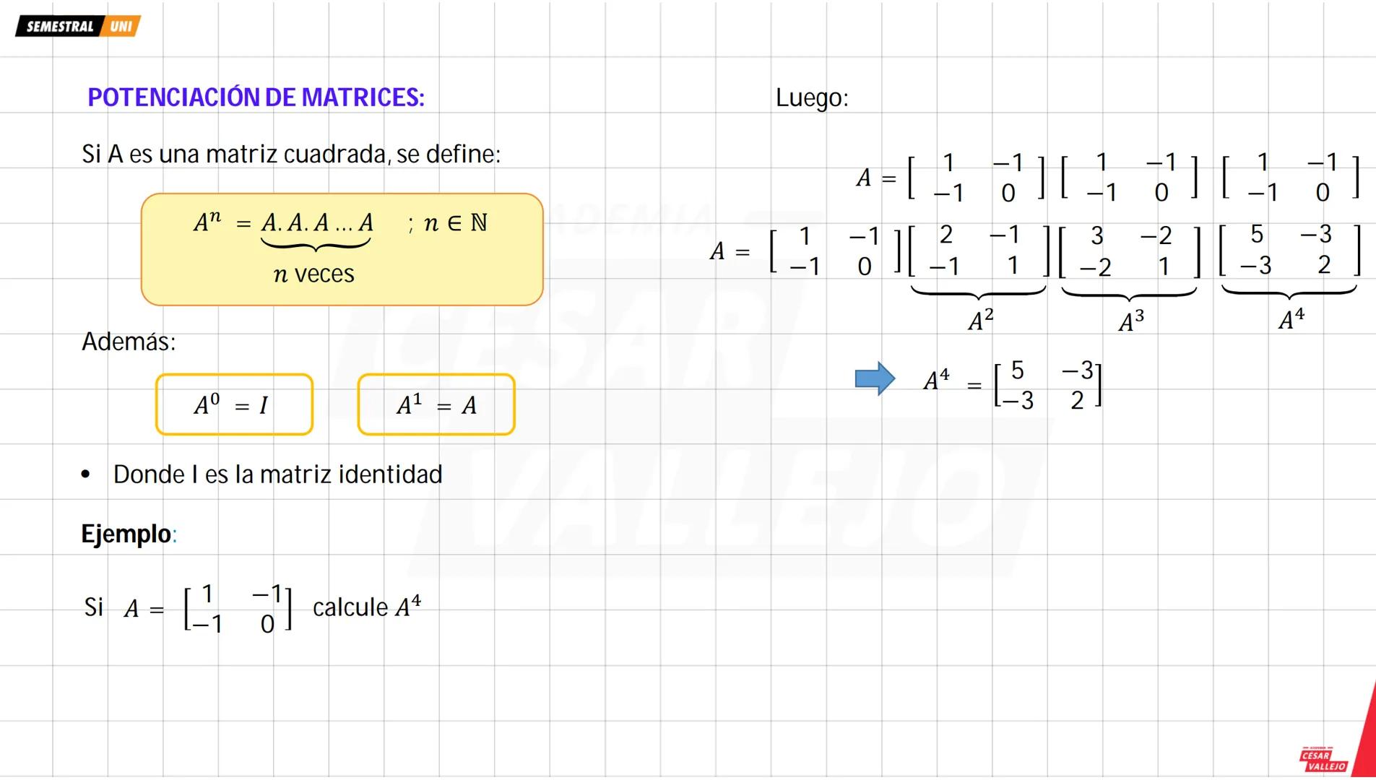This screenshot has height=780, width=1376.
Task: Click the blue right-pointing arrow
Action: [x=874, y=378]
